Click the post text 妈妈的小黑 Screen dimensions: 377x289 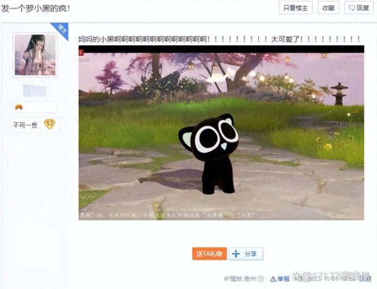point(96,39)
